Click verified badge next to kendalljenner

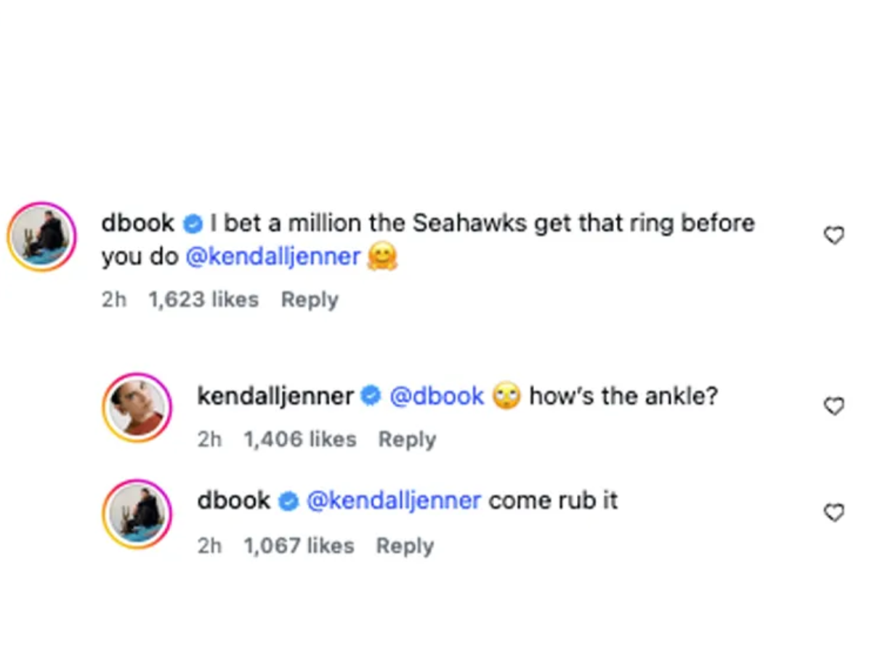click(371, 397)
